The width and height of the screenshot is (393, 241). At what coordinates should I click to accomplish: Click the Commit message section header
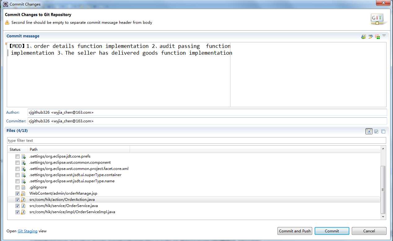click(23, 36)
